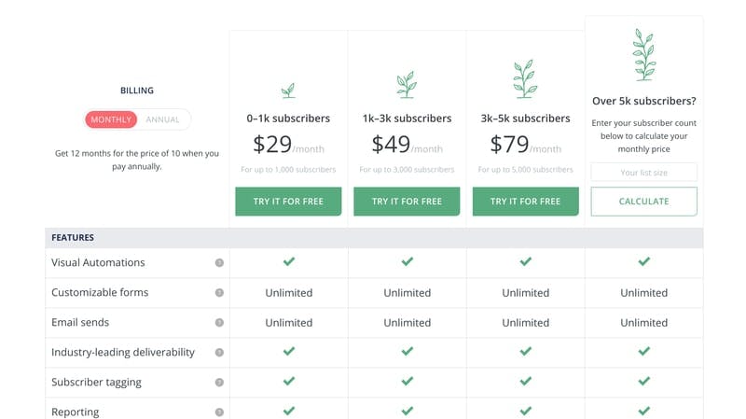746x419 pixels.
Task: Click plant icon above 1k–3k subscribers
Action: coord(407,85)
